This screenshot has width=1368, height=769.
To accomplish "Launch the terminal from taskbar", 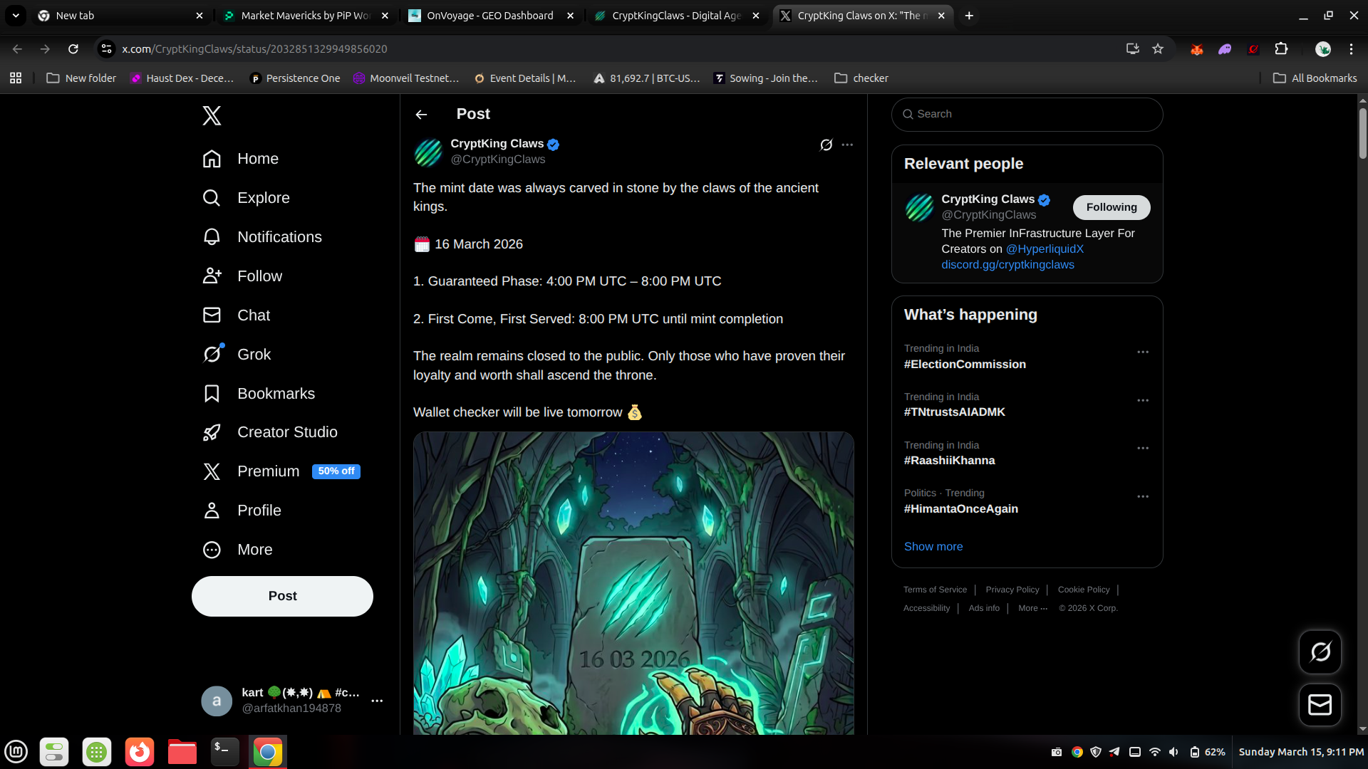I will [x=224, y=752].
